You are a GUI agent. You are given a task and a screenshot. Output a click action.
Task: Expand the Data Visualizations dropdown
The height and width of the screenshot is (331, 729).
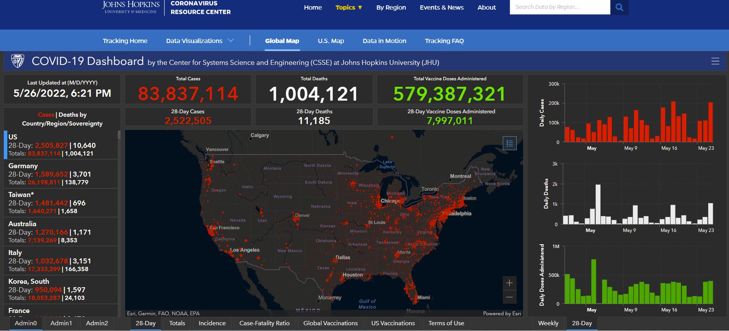[200, 41]
